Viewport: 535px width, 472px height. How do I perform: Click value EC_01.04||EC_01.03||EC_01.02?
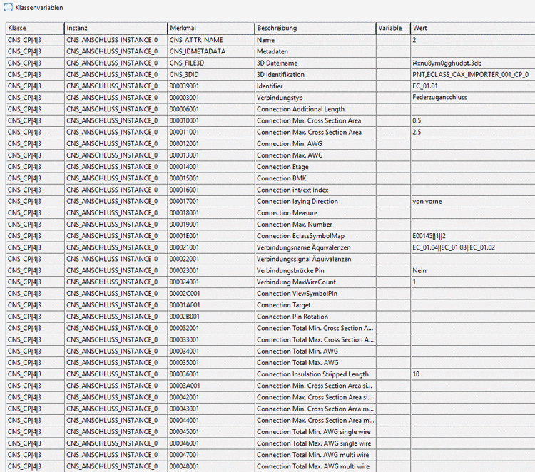pyautogui.click(x=454, y=247)
